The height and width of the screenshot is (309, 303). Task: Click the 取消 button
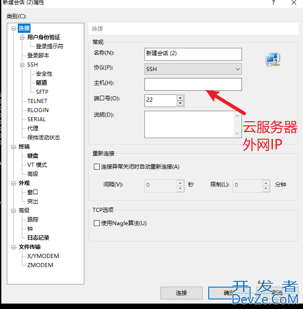(277, 293)
